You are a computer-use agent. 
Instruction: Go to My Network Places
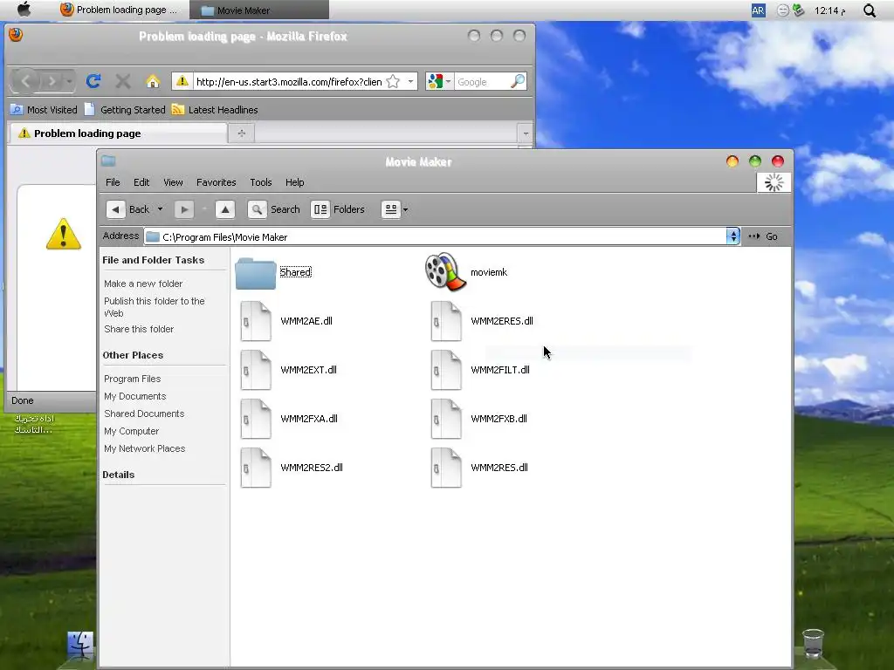[144, 449]
